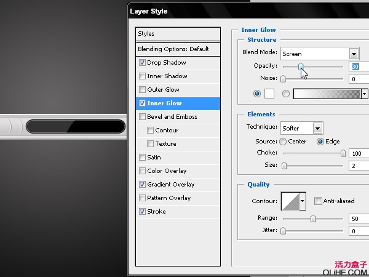
Task: Open the gradient picker dropdown arrow
Action: (364, 94)
